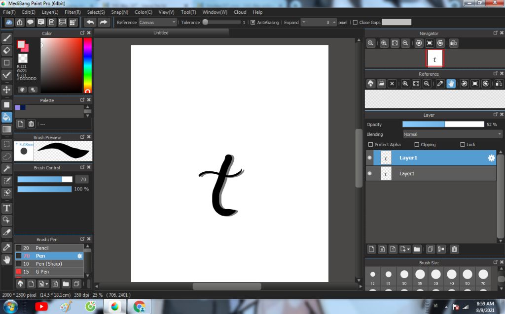
Task: Open the Select menu
Action: point(96,12)
